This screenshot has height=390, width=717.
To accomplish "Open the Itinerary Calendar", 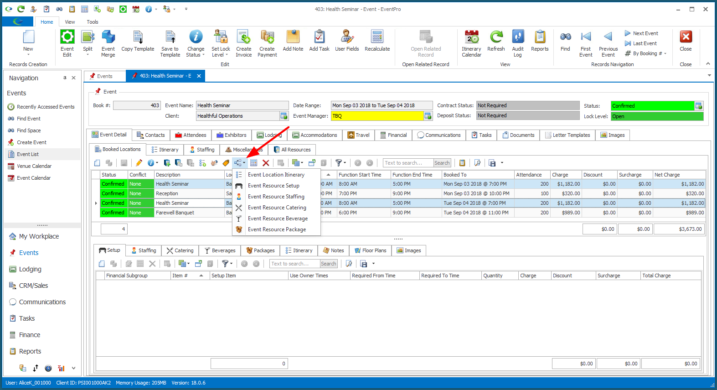I will [x=471, y=43].
